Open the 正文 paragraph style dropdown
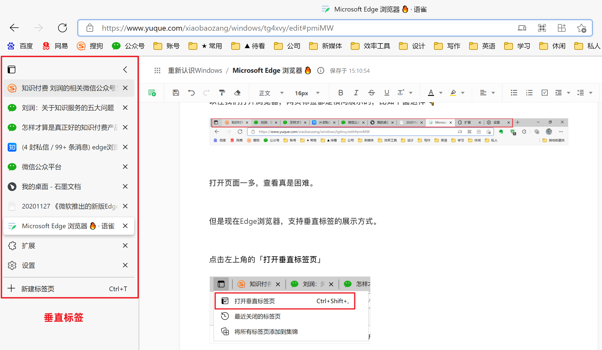Screen dimensions: 602x350 [271, 93]
